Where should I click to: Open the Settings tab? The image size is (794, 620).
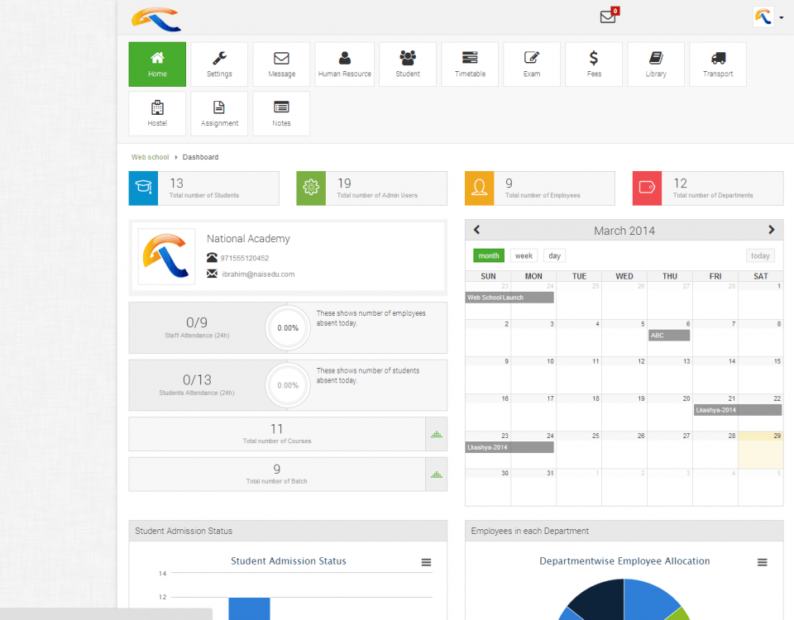click(x=219, y=64)
